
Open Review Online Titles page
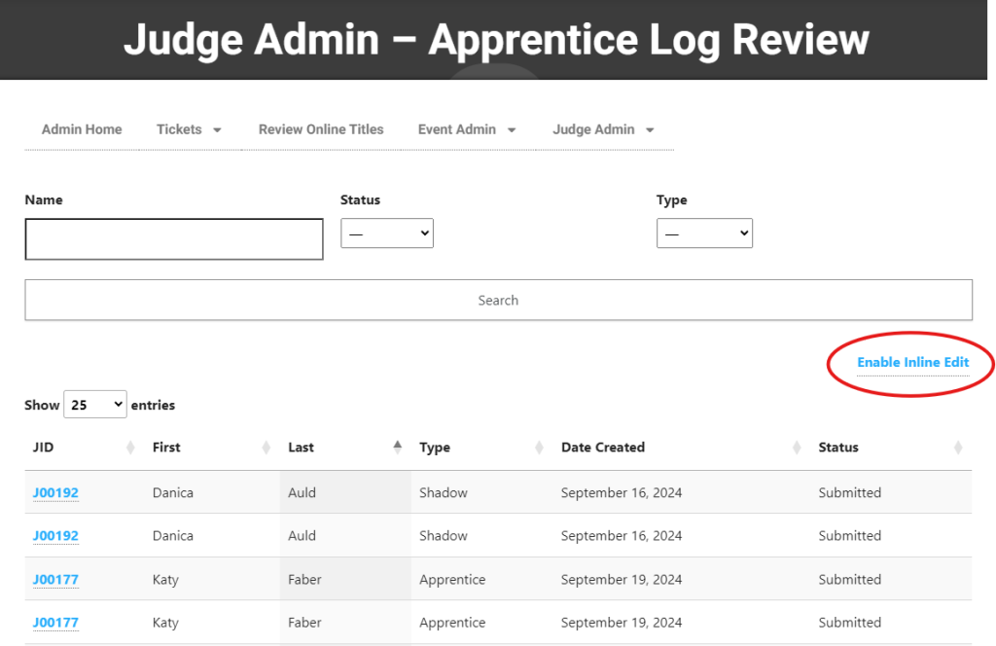pyautogui.click(x=321, y=129)
